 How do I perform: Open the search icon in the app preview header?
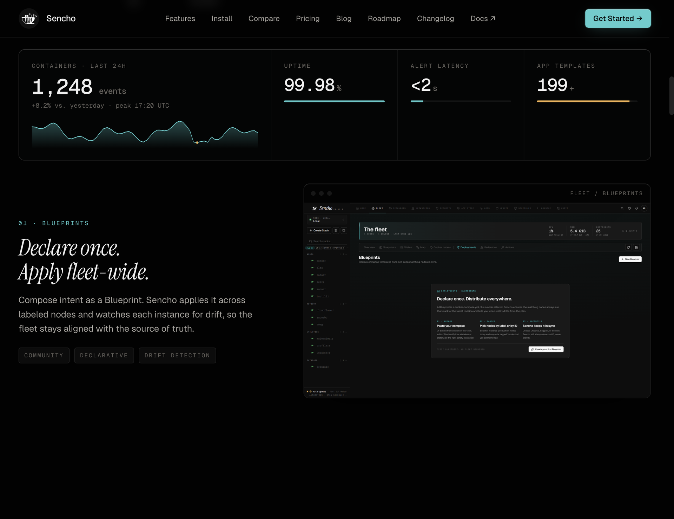point(622,208)
